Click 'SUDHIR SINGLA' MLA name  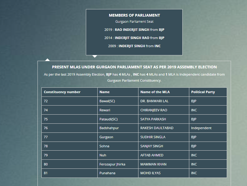pos(153,137)
